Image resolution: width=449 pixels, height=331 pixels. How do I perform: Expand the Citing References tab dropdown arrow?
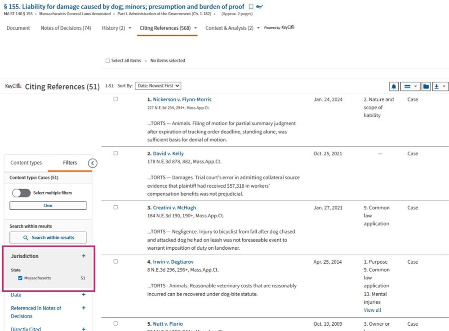pos(196,28)
